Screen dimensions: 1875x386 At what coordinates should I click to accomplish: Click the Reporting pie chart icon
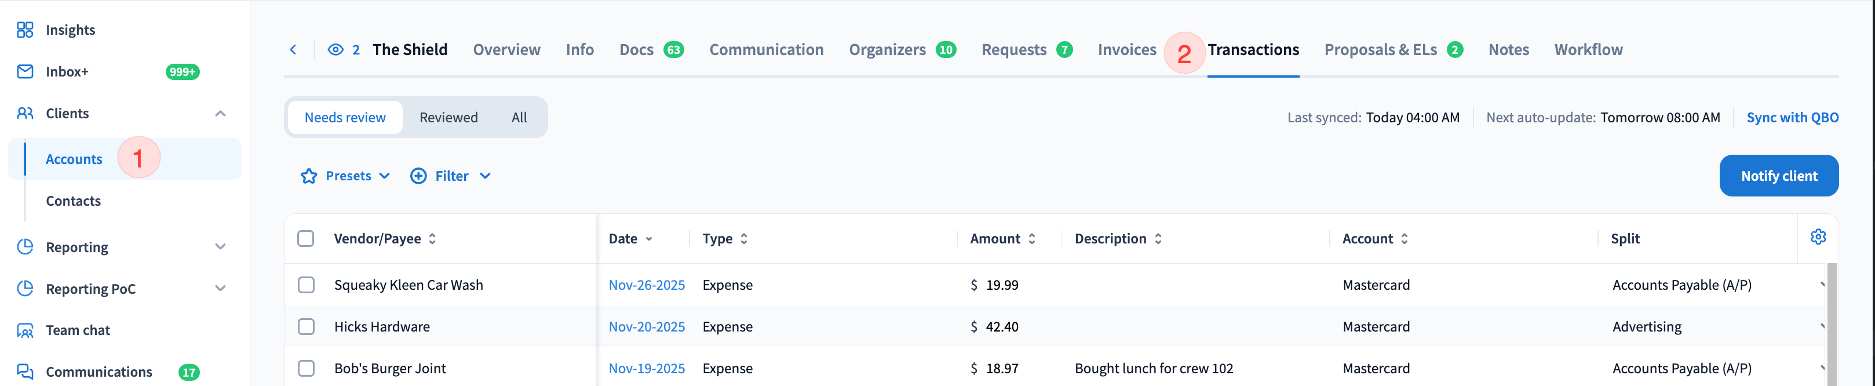point(25,247)
